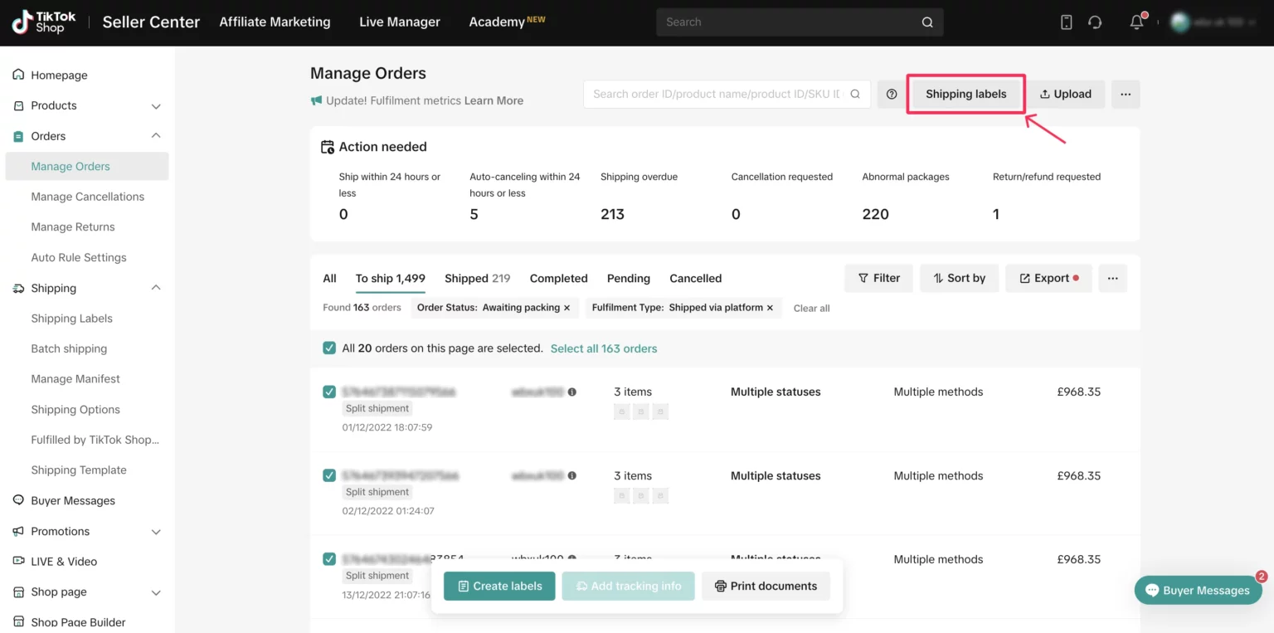
Task: Uncheck the select-all orders checkbox
Action: tap(329, 348)
